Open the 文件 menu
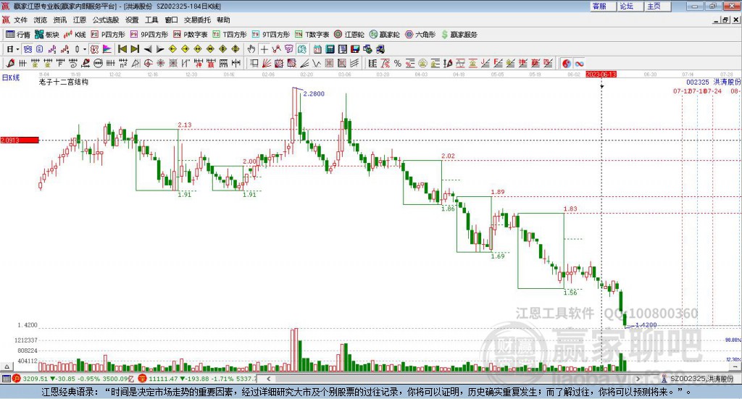The height and width of the screenshot is (399, 742). point(20,20)
